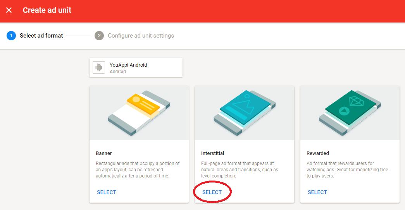Click the Interstitial ad format illustration
Screen dimensions: 405x210
pos(244,113)
